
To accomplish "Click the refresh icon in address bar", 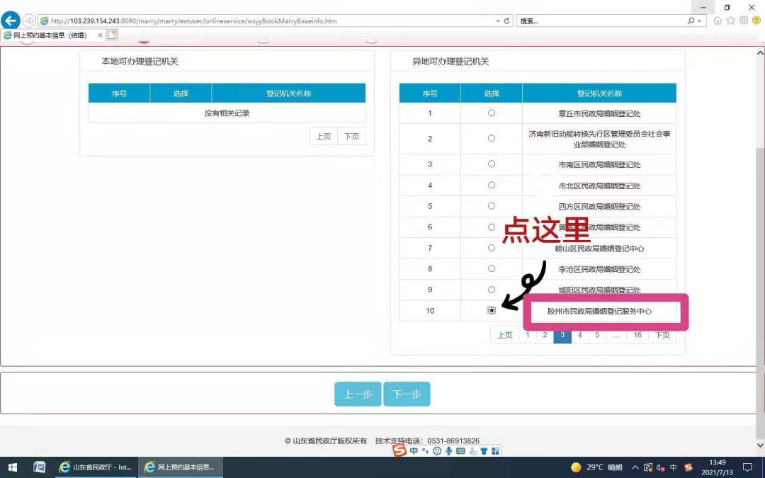I will (506, 21).
